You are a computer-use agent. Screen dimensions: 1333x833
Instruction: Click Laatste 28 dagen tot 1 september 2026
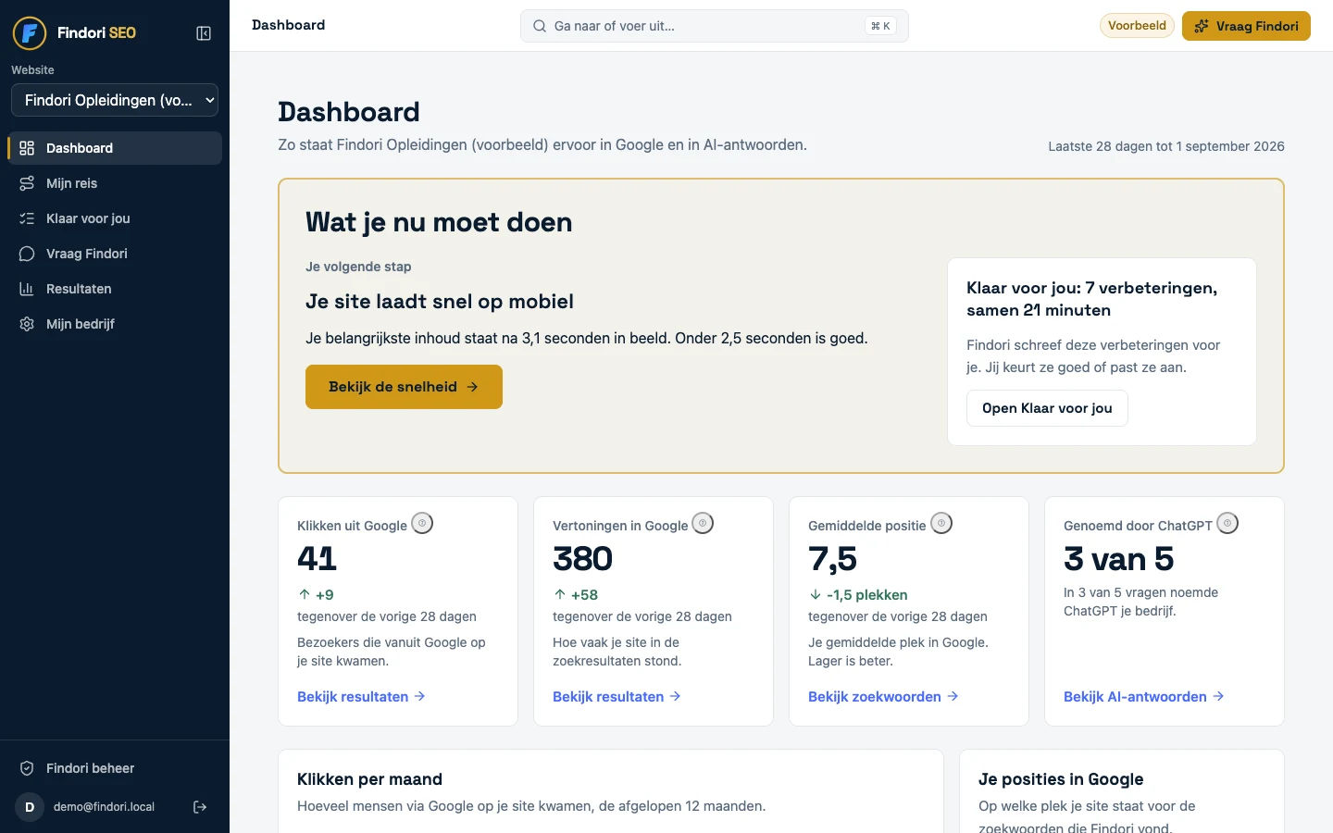[1166, 146]
